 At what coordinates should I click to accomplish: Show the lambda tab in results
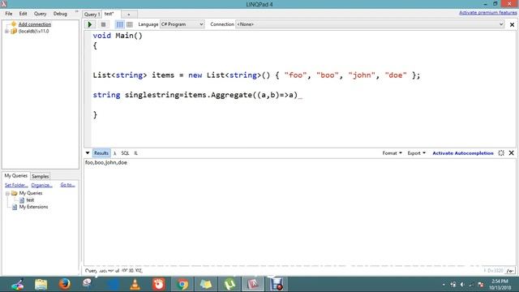[x=115, y=153]
